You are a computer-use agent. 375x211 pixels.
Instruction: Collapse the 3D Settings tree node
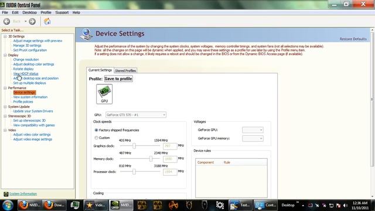tap(5, 36)
